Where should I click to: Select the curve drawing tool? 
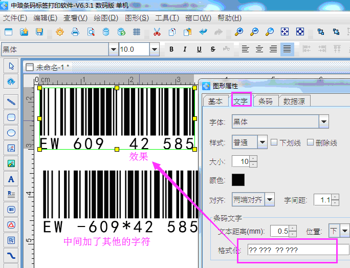tap(11, 256)
